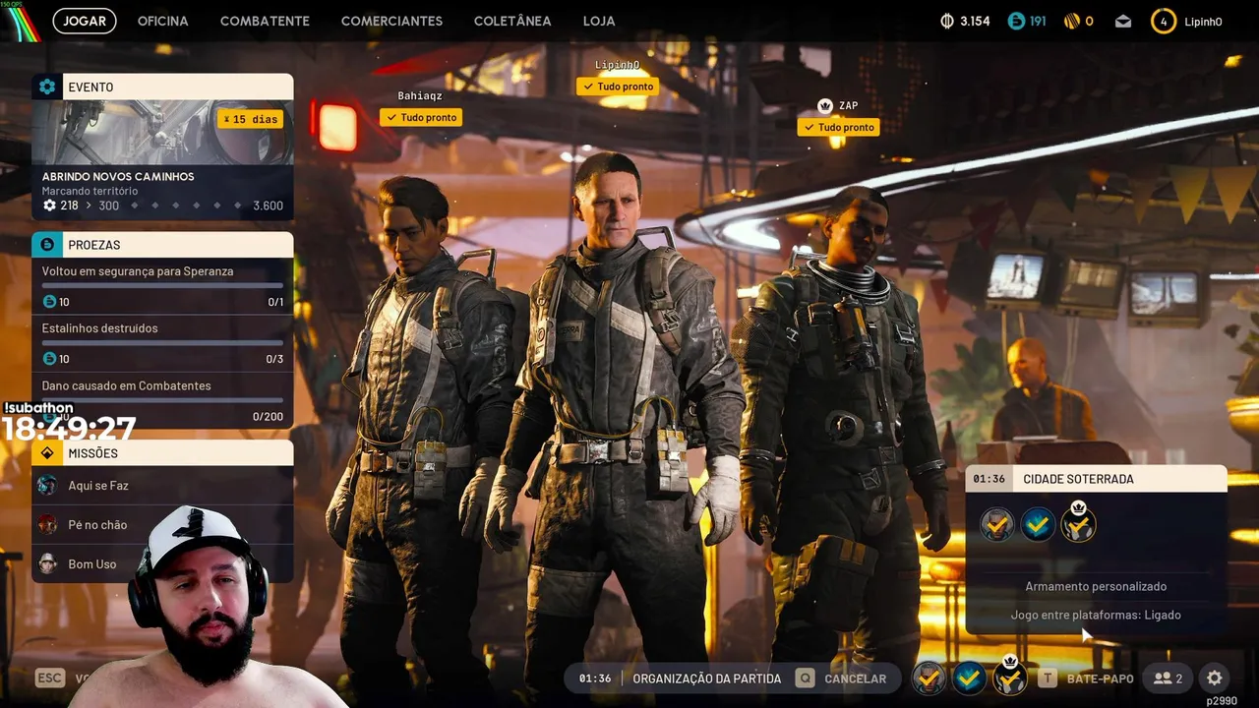Viewport: 1259px width, 708px height.
Task: Click the ESC back key button
Action: [50, 678]
